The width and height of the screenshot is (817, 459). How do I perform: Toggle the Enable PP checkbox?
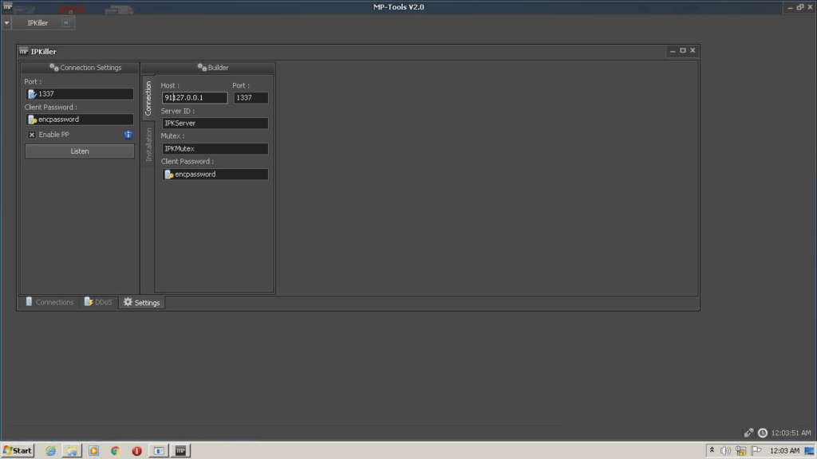pos(32,135)
